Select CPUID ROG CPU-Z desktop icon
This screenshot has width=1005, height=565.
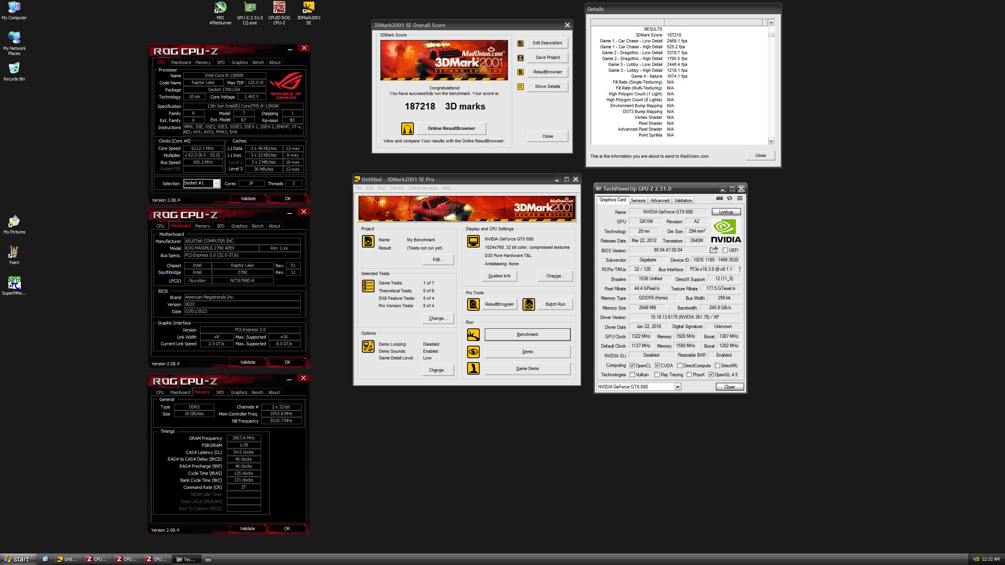pyautogui.click(x=279, y=13)
